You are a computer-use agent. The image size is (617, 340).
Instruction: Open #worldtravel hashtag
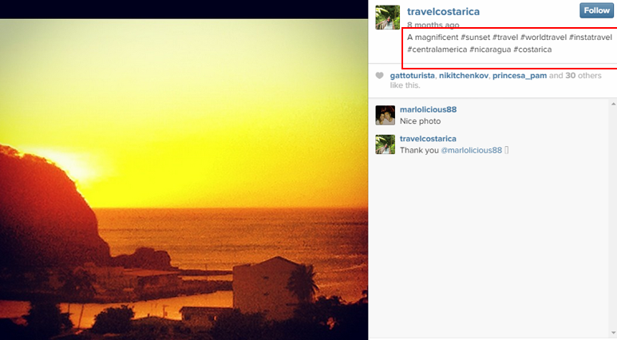tap(544, 38)
